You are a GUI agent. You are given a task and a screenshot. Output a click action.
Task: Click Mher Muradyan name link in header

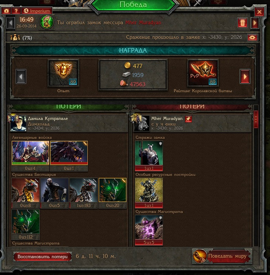coord(143,23)
